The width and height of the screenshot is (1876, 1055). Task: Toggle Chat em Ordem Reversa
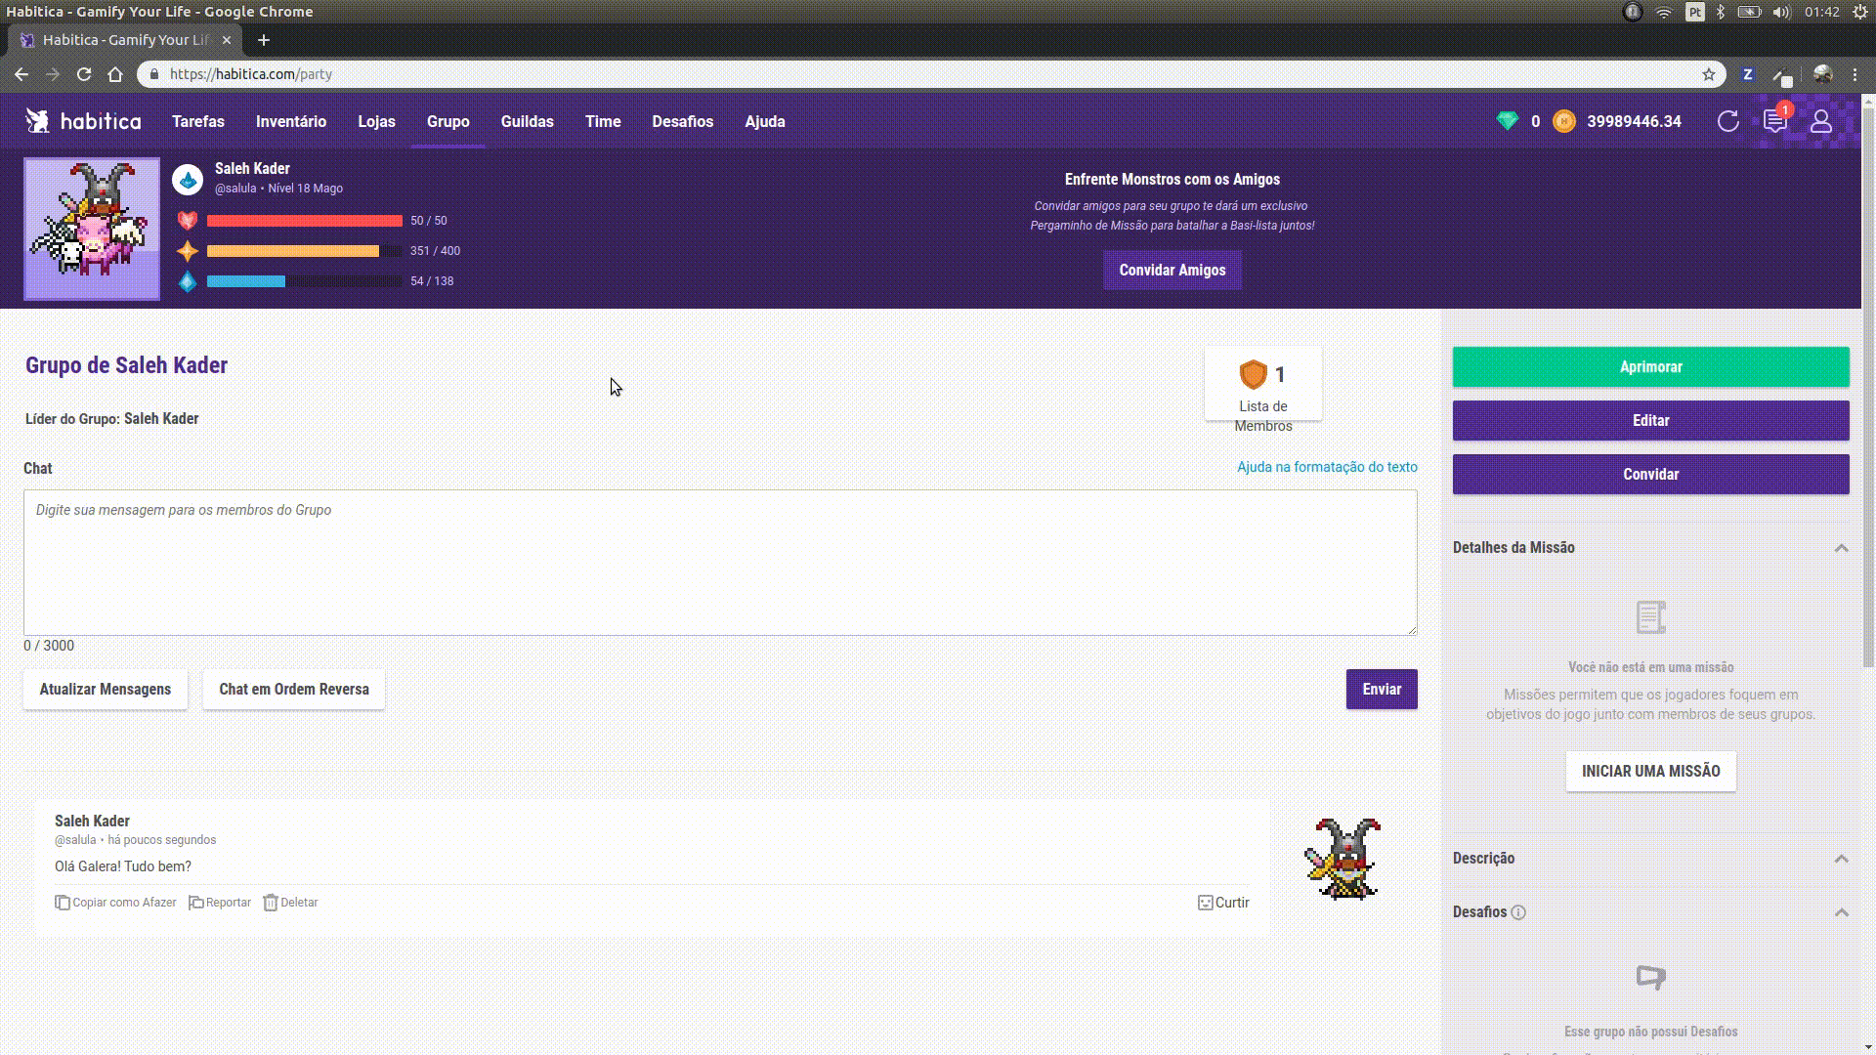(294, 690)
